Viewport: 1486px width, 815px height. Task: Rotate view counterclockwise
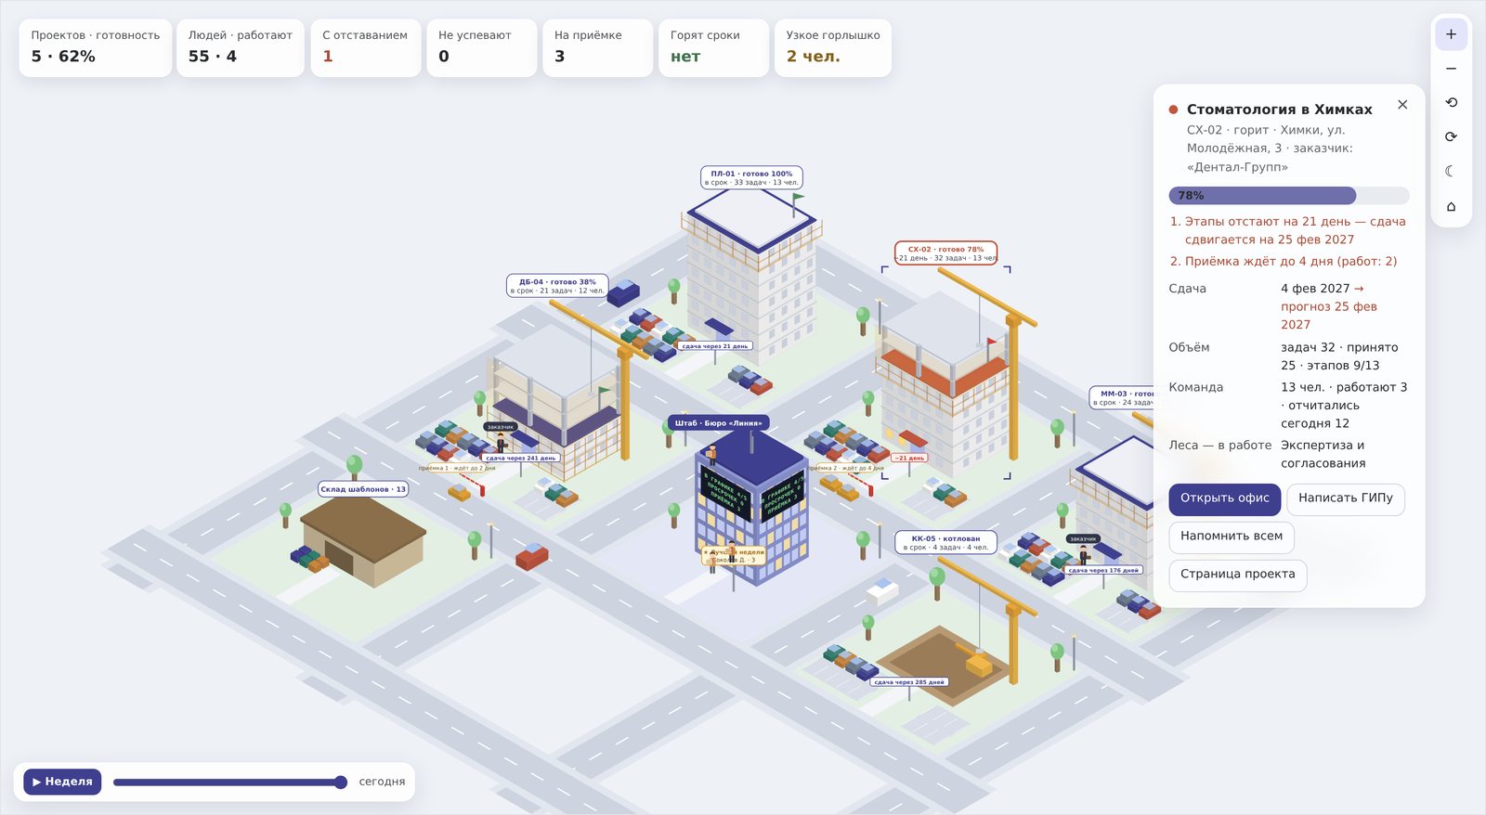coord(1451,103)
